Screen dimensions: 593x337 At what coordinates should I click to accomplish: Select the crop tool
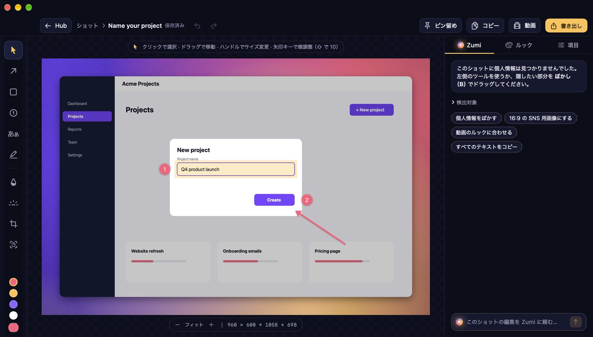click(x=13, y=224)
